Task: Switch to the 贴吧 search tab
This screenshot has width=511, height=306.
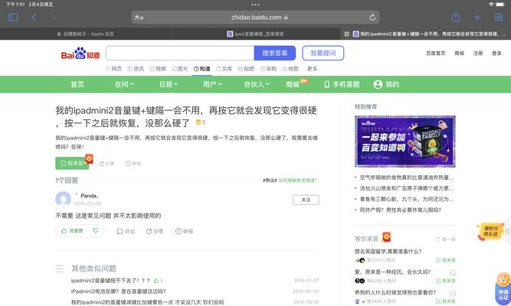Action: [x=246, y=69]
